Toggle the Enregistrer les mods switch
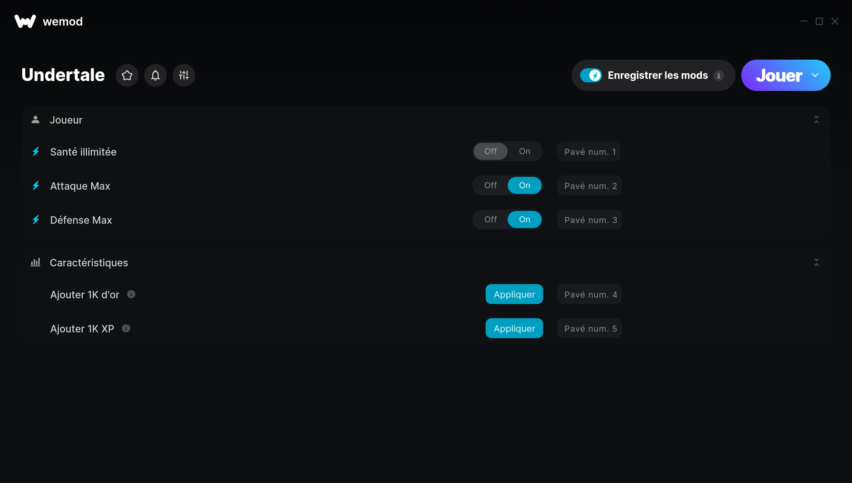The image size is (852, 483). (591, 75)
